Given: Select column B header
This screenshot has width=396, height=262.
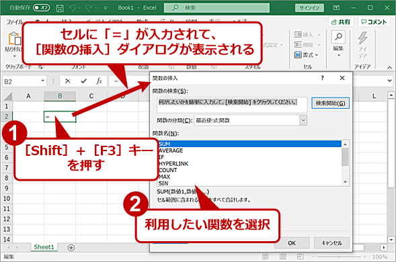Looking at the screenshot, I should [x=60, y=96].
